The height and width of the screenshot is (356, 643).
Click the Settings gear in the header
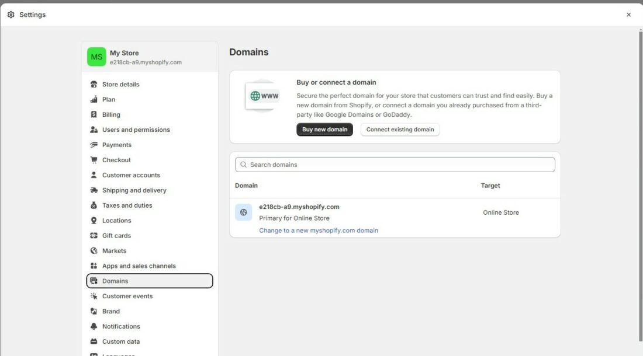click(11, 14)
